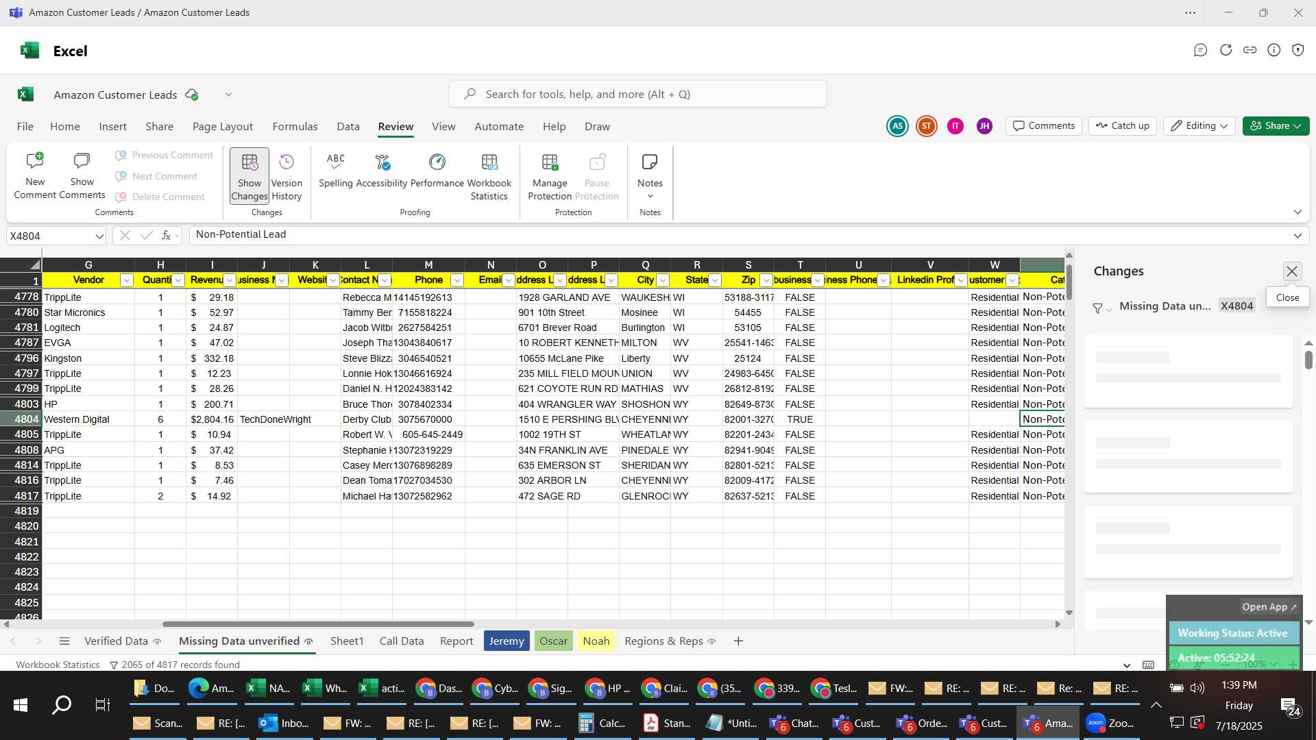Open the all sheets list icon

pyautogui.click(x=64, y=641)
